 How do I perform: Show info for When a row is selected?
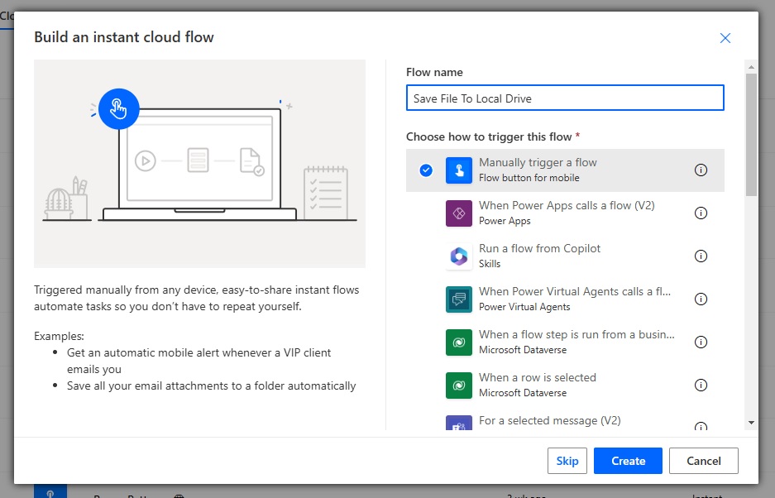coord(701,385)
